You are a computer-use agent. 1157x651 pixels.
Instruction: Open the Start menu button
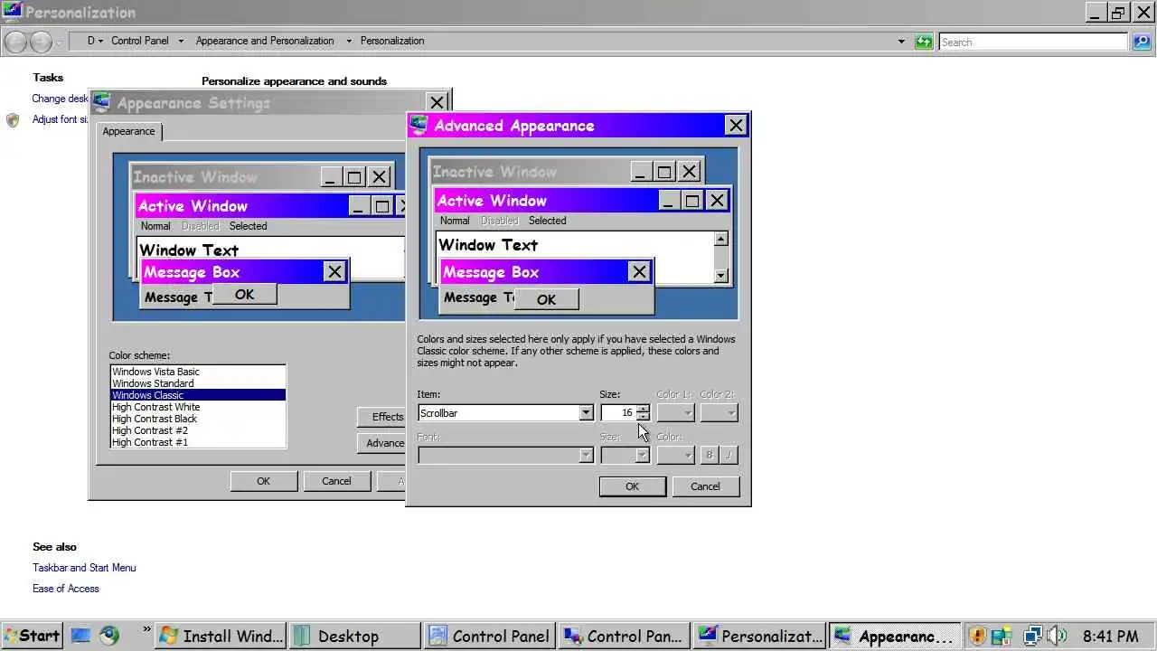[32, 636]
